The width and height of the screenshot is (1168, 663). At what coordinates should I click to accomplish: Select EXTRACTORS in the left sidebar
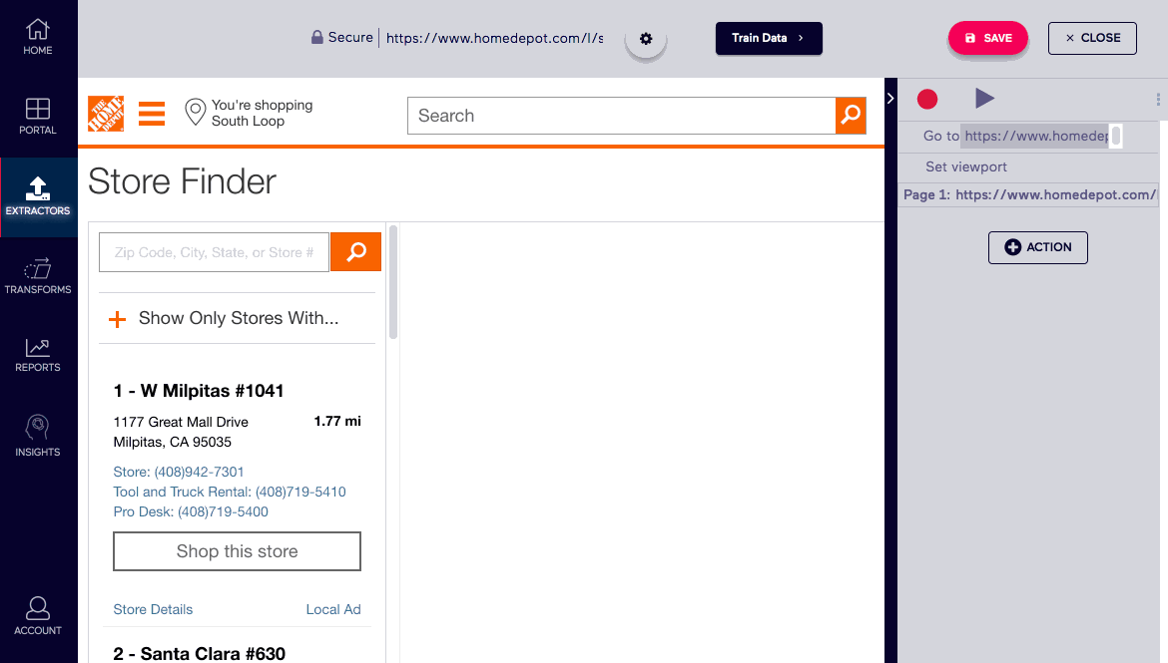click(x=38, y=196)
